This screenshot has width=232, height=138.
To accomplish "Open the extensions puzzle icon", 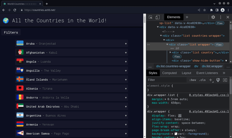I will click(x=211, y=10).
